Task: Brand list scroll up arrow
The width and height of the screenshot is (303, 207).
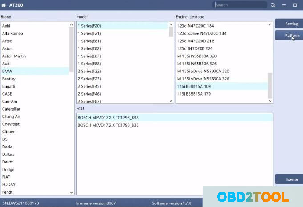Action: coord(71,25)
